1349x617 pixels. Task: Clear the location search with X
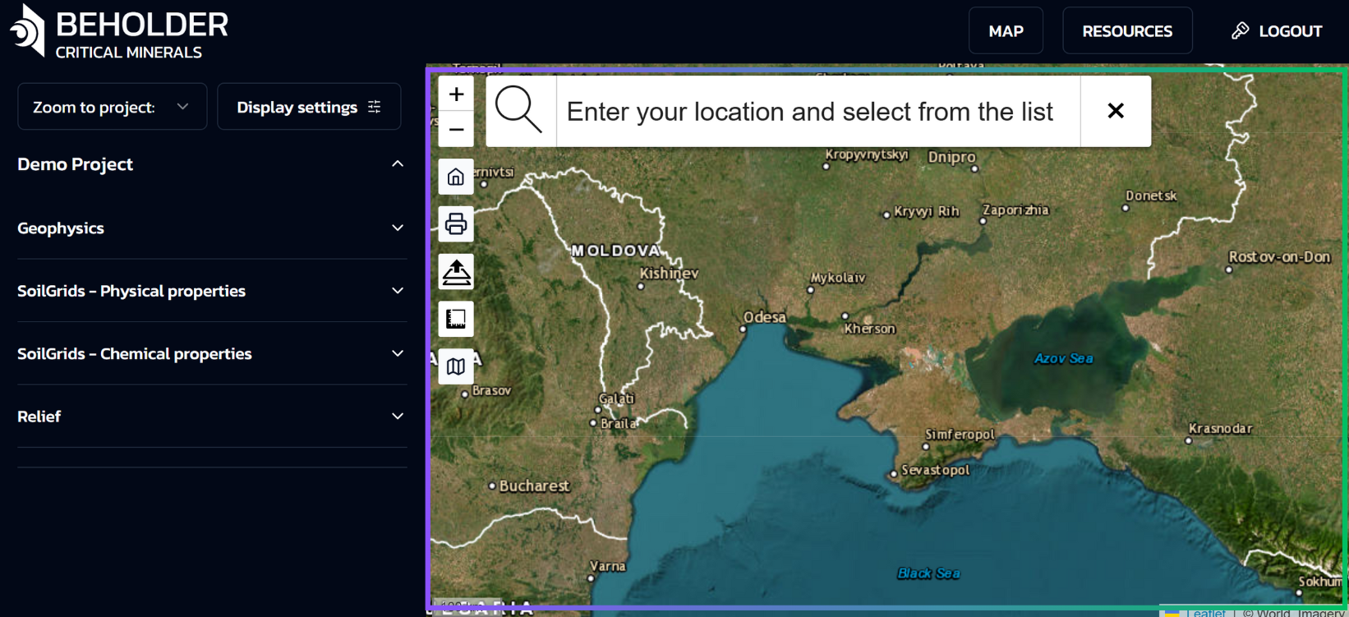tap(1115, 111)
